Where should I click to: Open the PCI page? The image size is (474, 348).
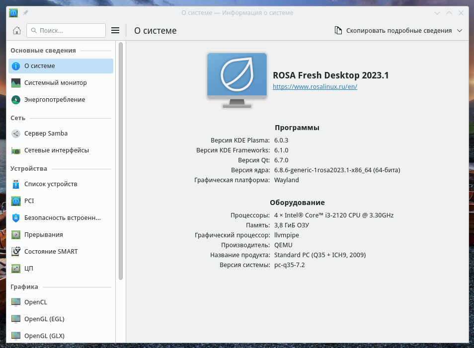click(61, 201)
